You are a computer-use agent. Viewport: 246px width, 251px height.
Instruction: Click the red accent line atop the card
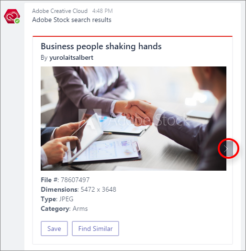133,36
